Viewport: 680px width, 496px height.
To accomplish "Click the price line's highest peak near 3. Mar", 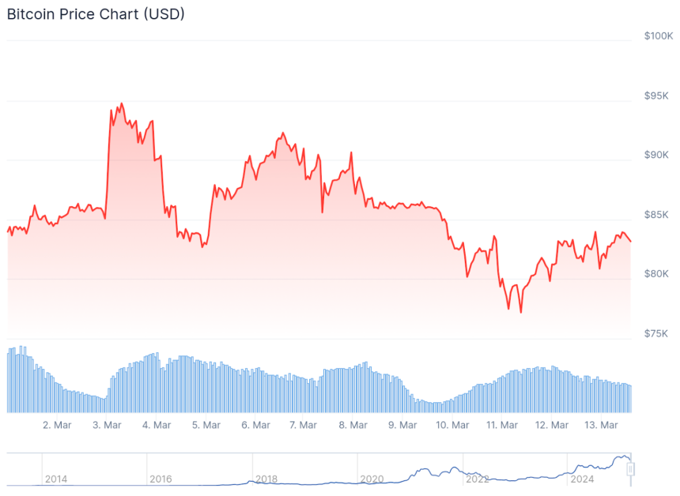I will (x=121, y=103).
